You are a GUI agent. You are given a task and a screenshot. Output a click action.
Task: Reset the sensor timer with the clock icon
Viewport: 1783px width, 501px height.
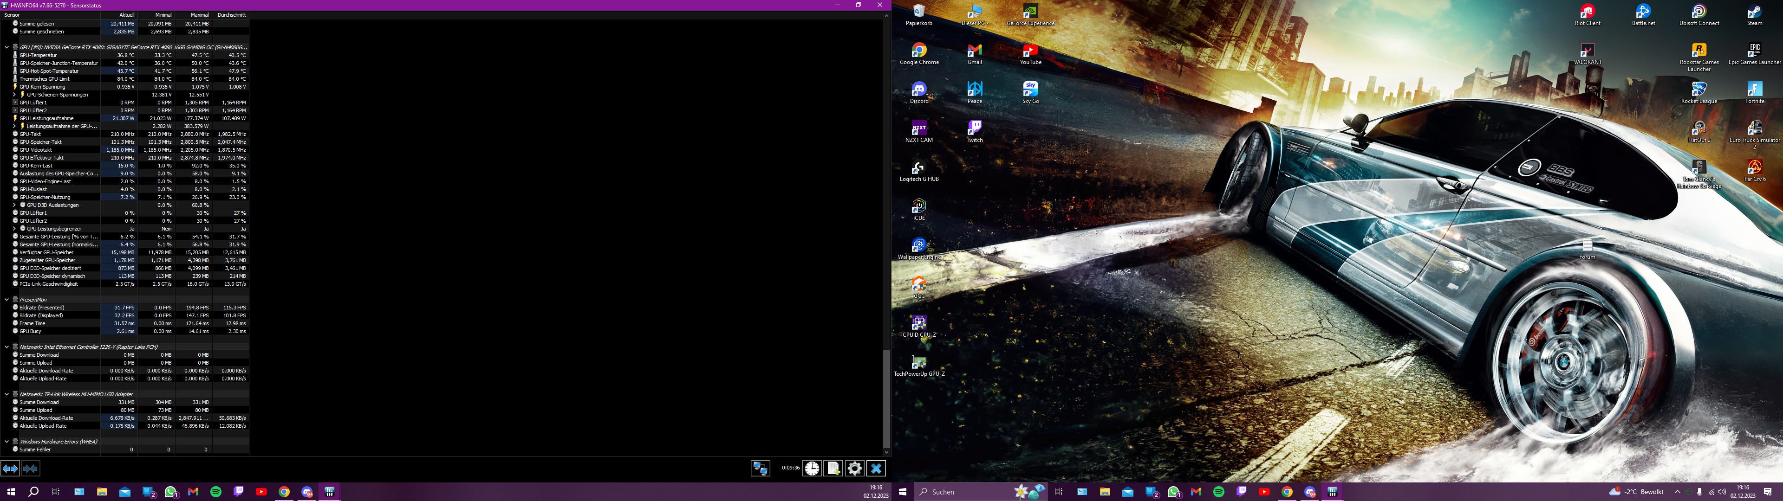[x=812, y=469]
